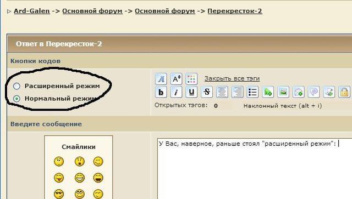The height and width of the screenshot is (199, 352).
Task: Click inside the message text area
Action: click(255, 168)
